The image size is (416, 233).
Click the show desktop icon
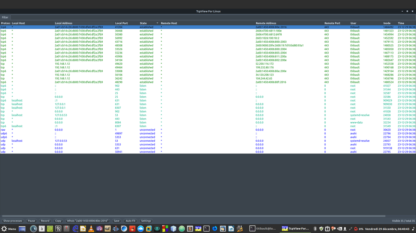(22, 228)
